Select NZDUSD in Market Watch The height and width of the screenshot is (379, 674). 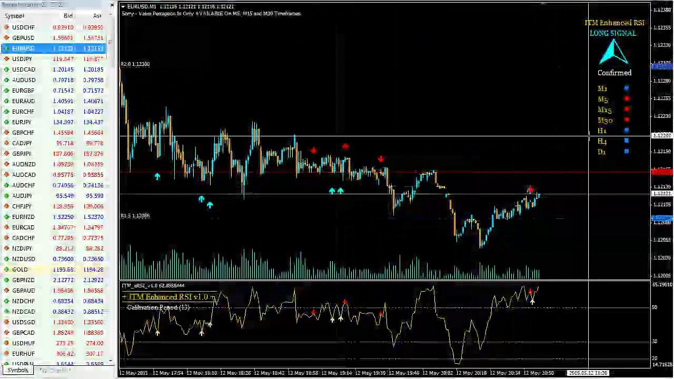click(x=54, y=259)
